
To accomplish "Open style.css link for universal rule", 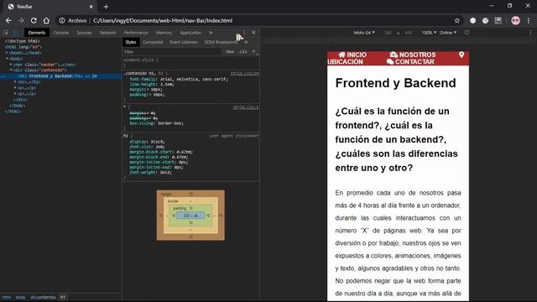I will pyautogui.click(x=246, y=107).
